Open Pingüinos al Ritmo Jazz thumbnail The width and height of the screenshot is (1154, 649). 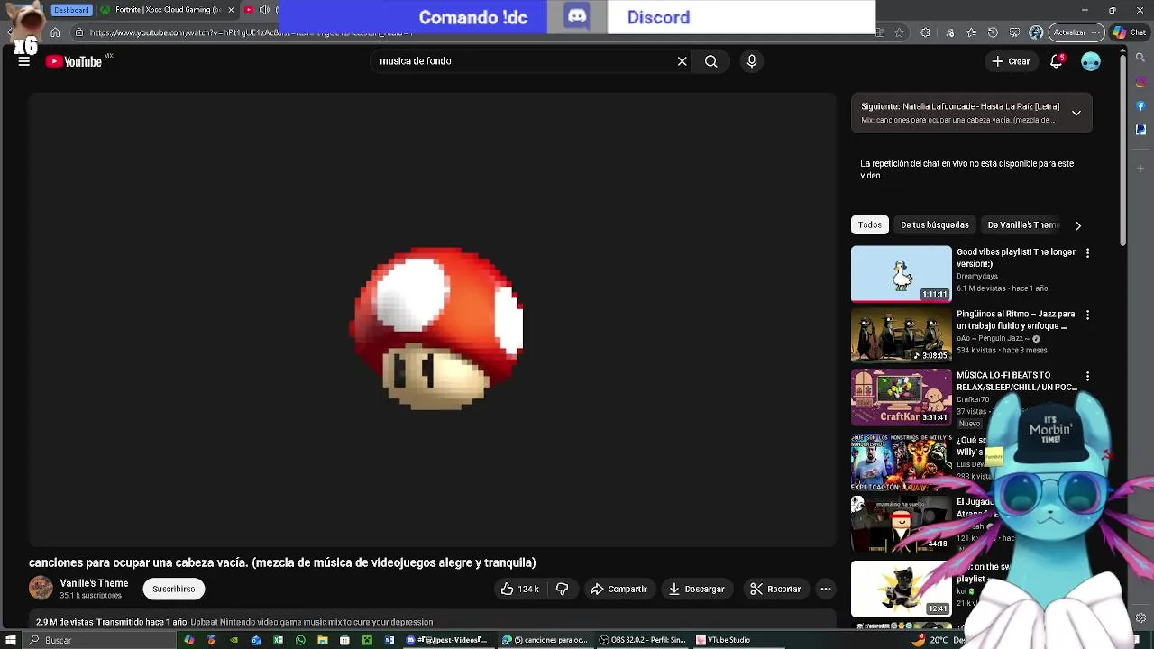coord(902,335)
